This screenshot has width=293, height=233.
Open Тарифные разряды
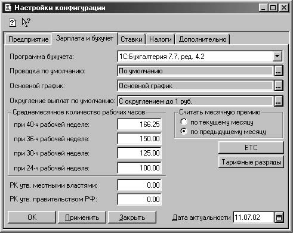tap(251, 162)
